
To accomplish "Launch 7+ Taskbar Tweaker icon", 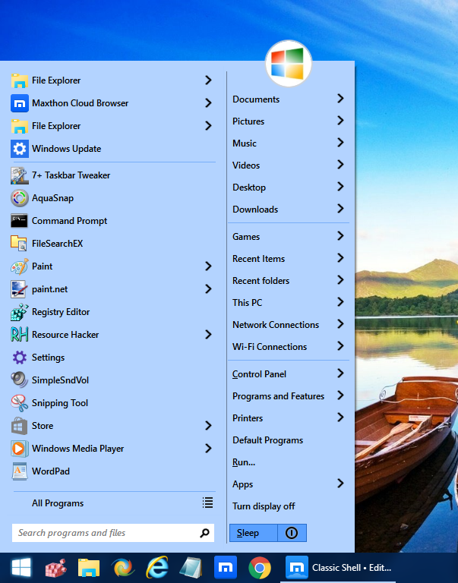I will 19,175.
